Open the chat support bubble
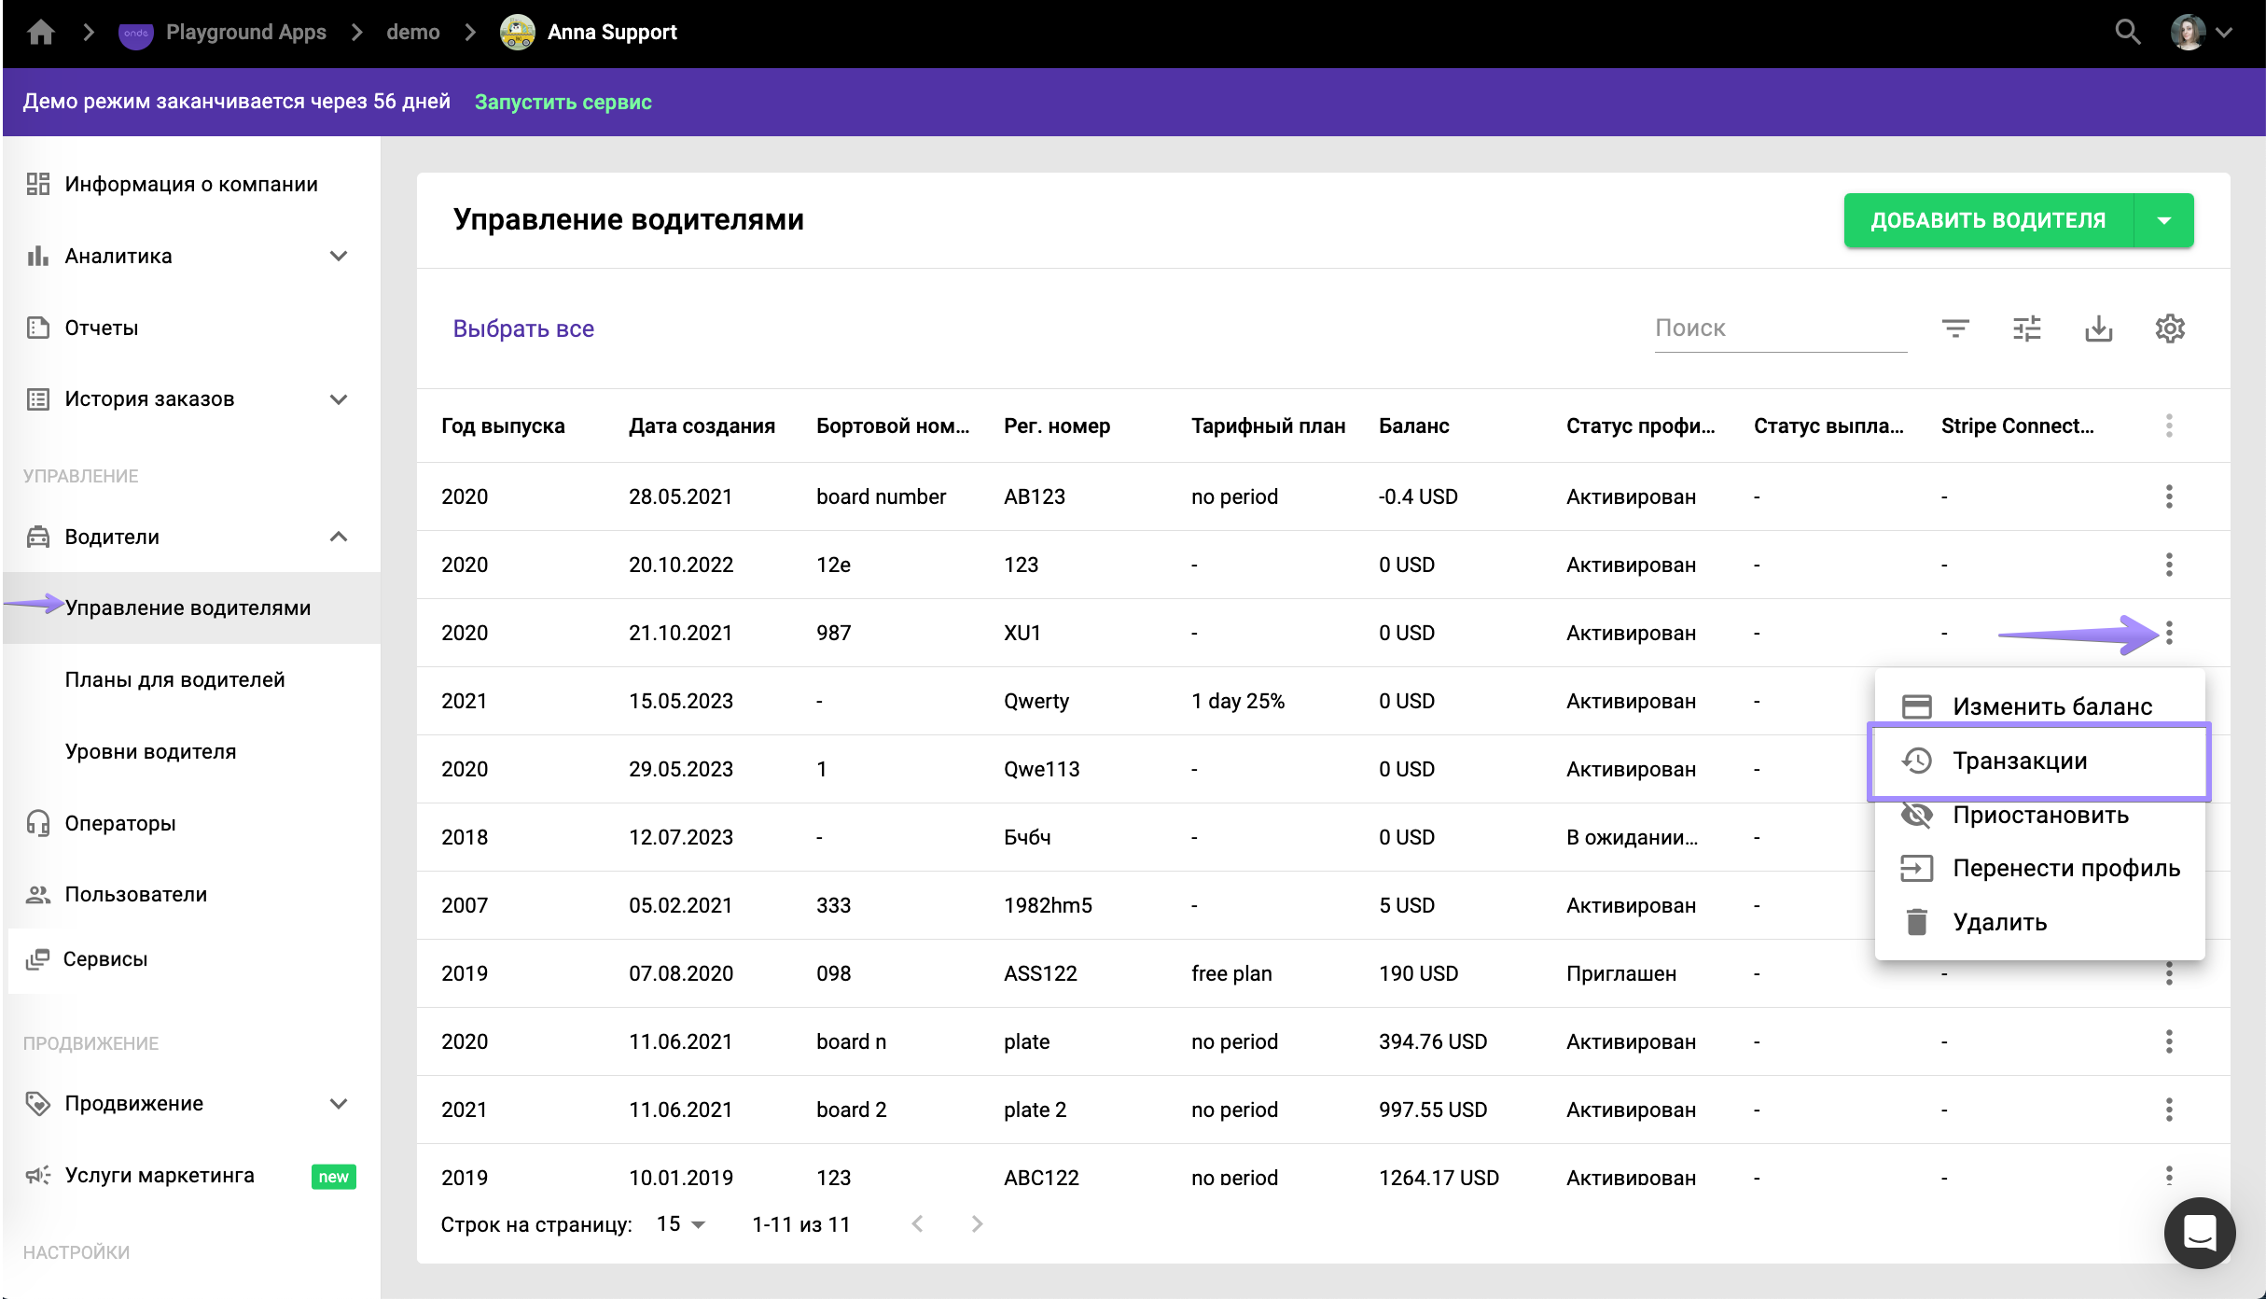 pos(2199,1232)
